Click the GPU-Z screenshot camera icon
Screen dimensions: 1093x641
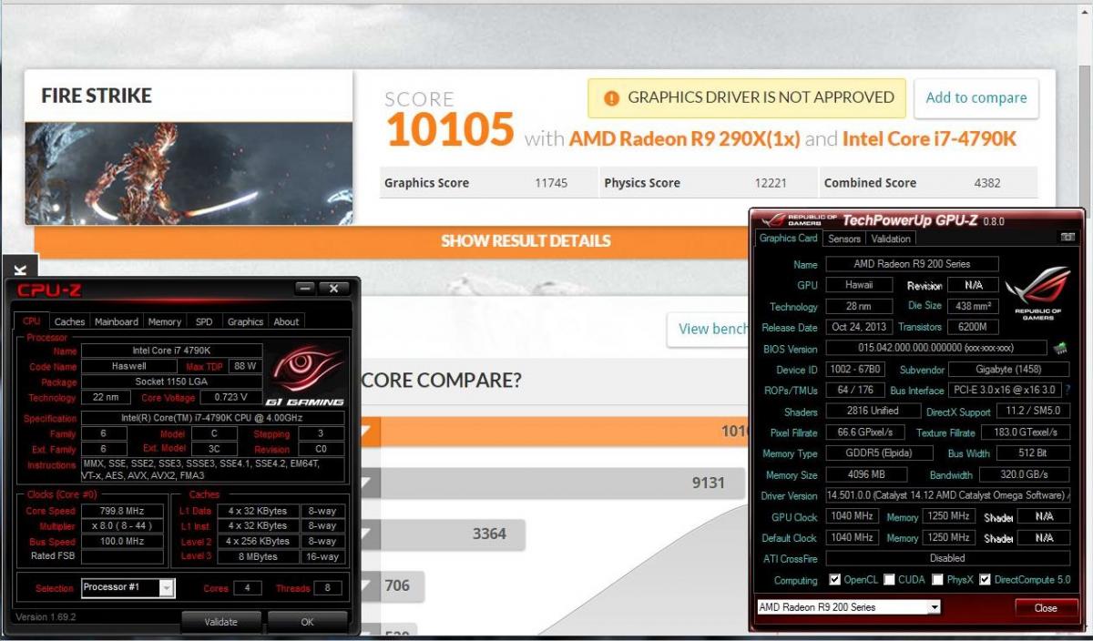(1067, 238)
